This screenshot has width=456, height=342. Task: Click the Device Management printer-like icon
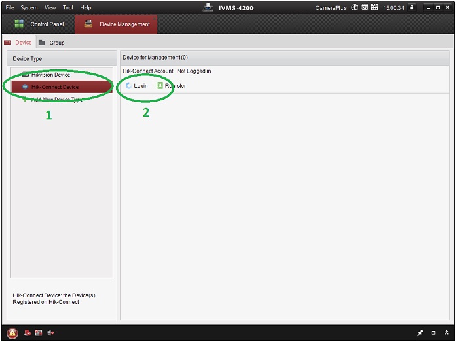[88, 24]
